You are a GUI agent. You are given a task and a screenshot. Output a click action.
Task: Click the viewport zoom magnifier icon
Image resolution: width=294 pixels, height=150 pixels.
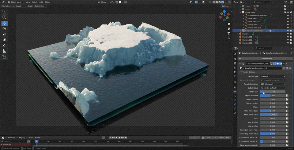pyautogui.click(x=228, y=24)
